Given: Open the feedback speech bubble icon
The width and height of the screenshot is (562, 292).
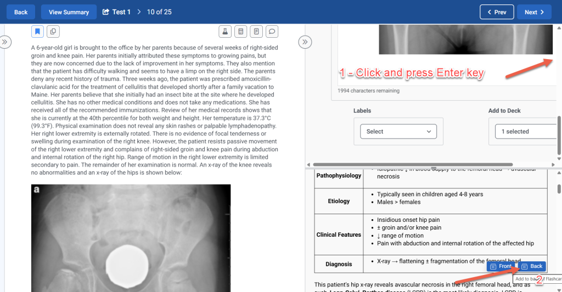Looking at the screenshot, I should 271,31.
